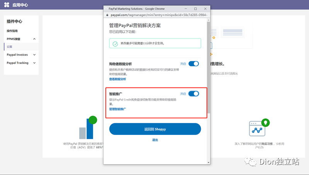Open the 查看数据分析 link
This screenshot has height=175, width=309.
tap(118, 79)
